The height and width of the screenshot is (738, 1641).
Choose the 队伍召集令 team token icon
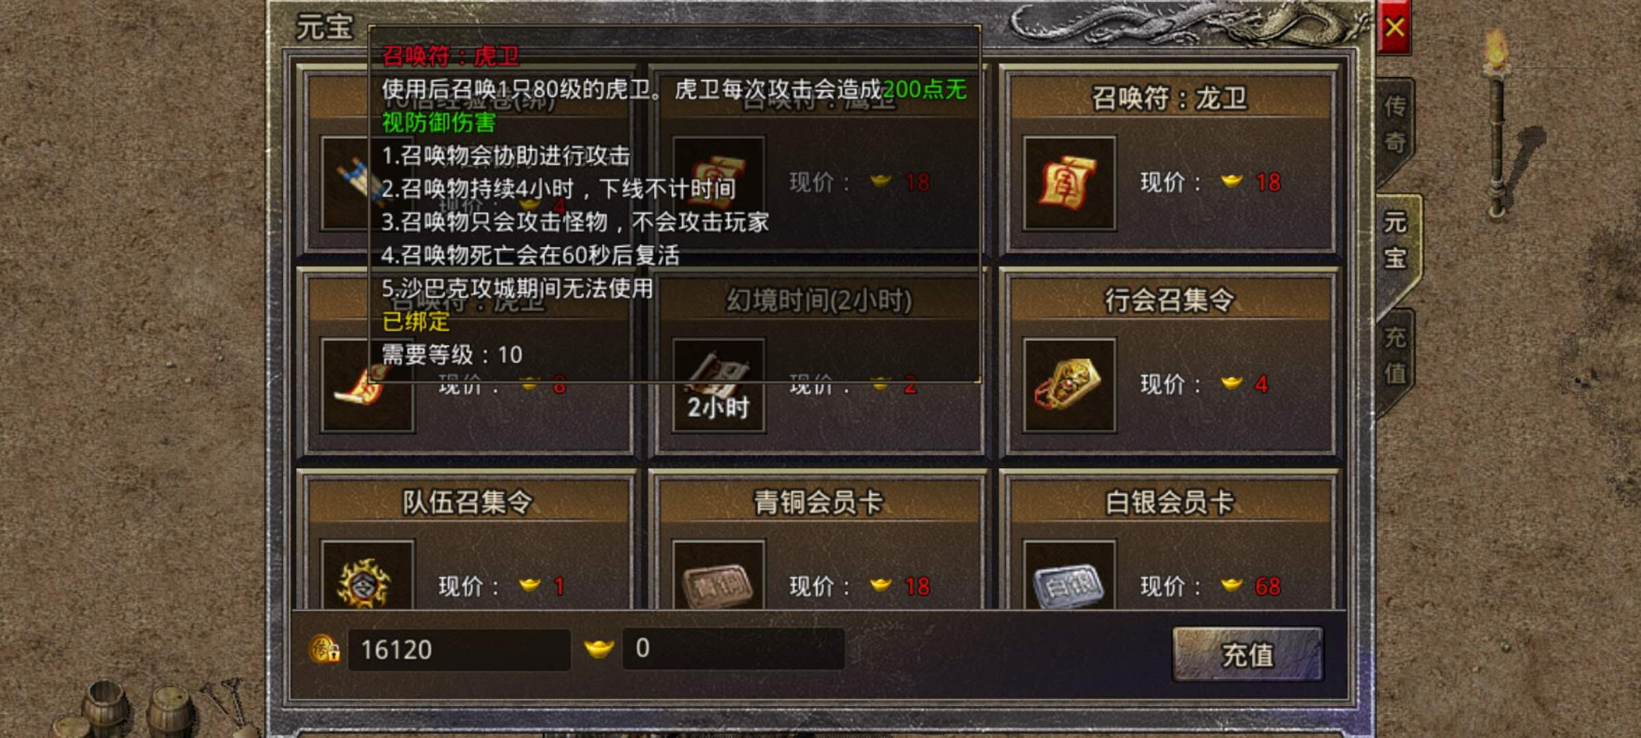pos(367,575)
